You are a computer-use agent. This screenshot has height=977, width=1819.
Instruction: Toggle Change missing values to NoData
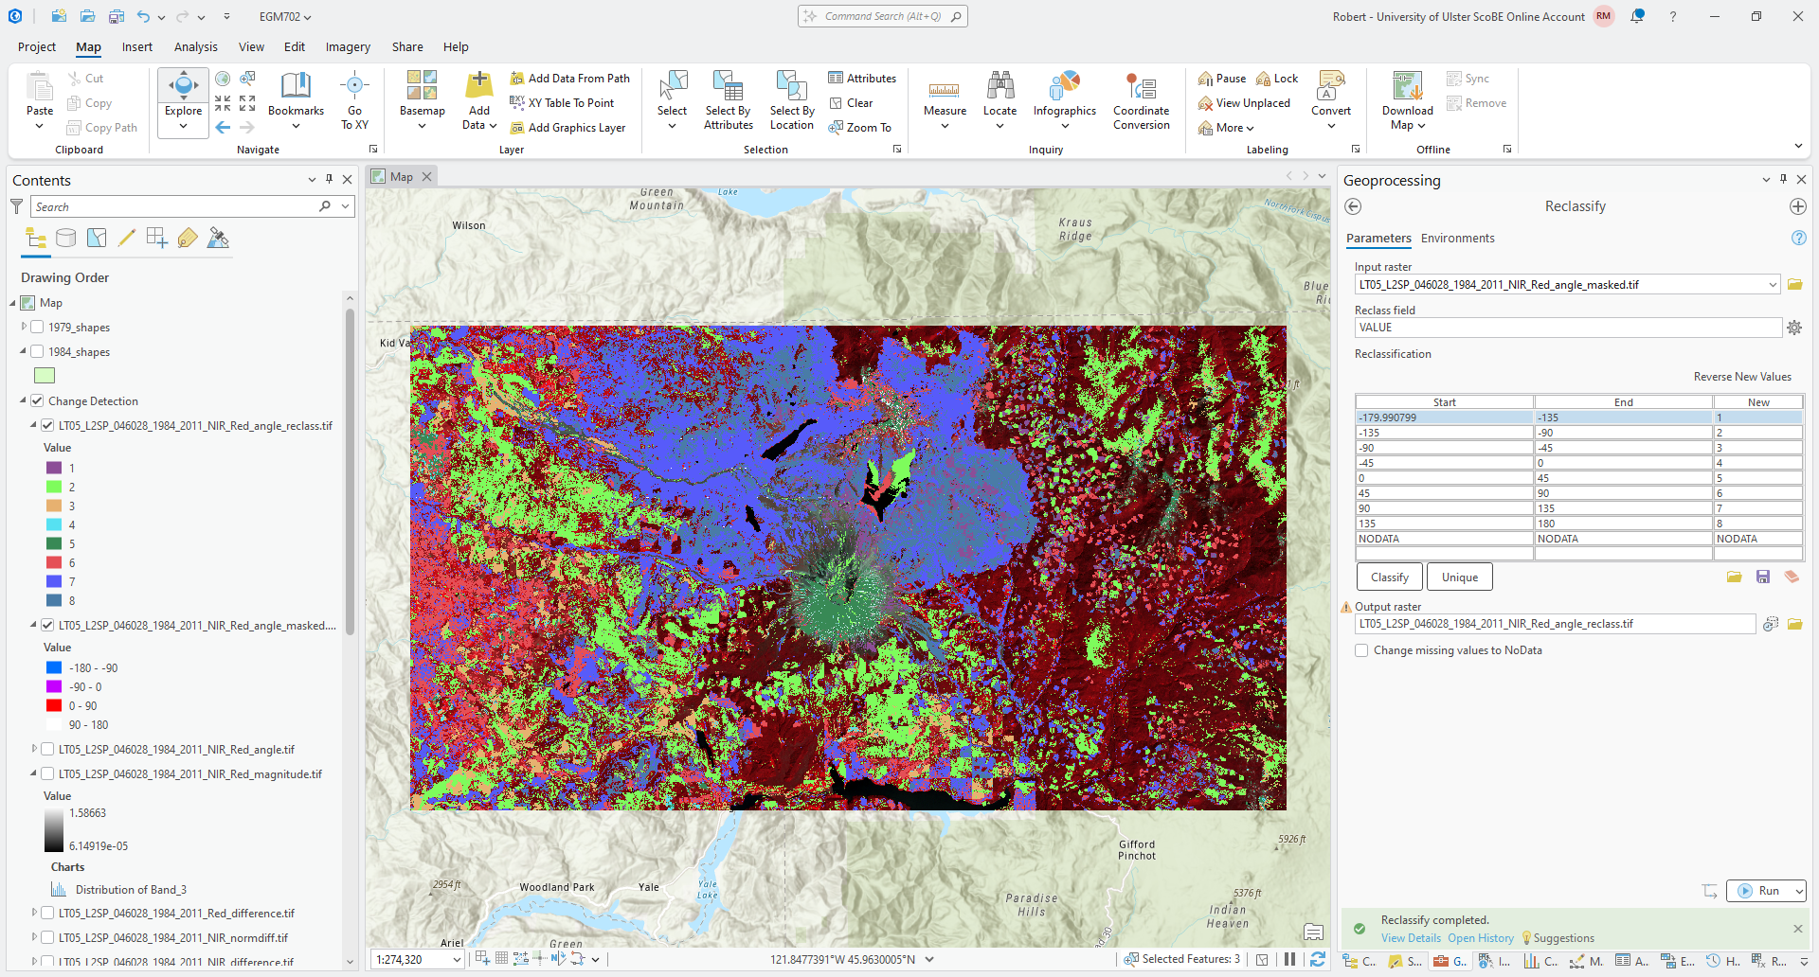click(1361, 650)
